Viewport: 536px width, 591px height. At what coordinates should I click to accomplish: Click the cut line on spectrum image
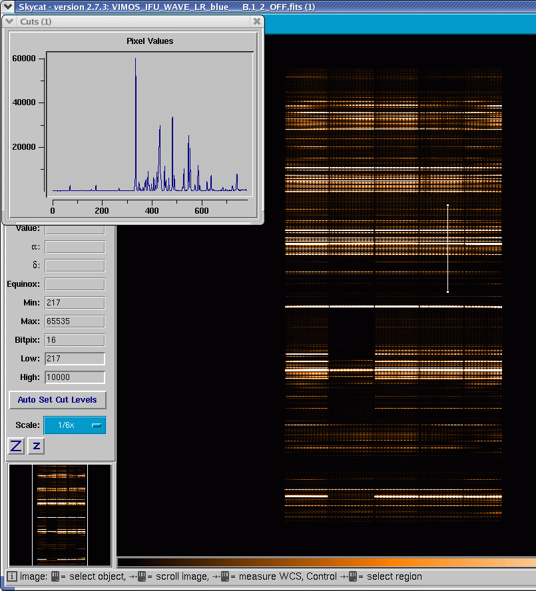point(447,248)
